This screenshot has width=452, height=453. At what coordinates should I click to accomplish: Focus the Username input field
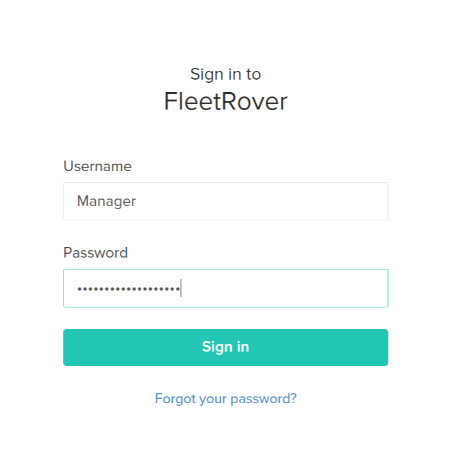click(225, 201)
